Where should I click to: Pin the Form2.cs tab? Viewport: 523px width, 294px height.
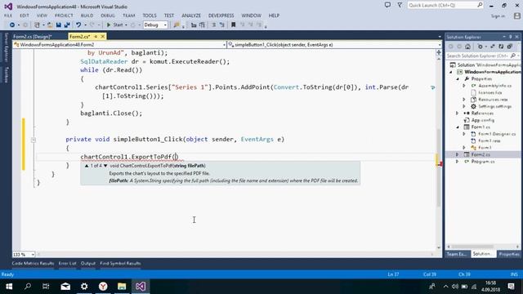[x=96, y=36]
